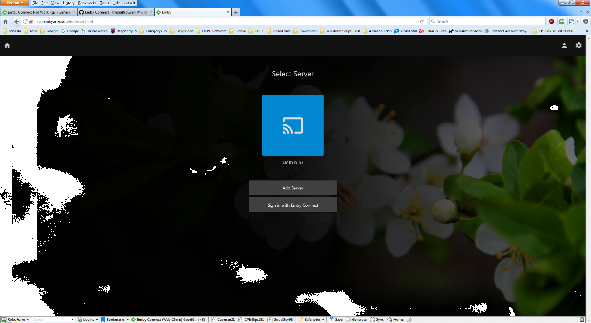
Task: Switch to Emby Connect MediaBrowser/Wiki tab
Action: [x=116, y=12]
